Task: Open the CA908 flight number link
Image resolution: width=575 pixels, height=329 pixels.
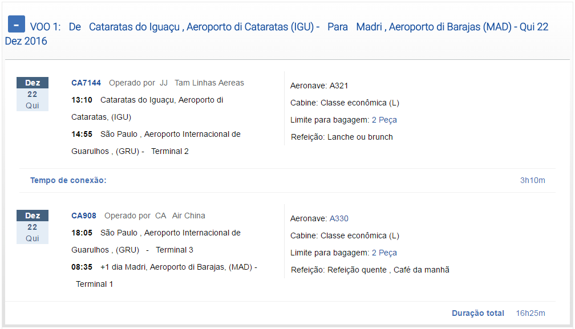Action: point(84,216)
